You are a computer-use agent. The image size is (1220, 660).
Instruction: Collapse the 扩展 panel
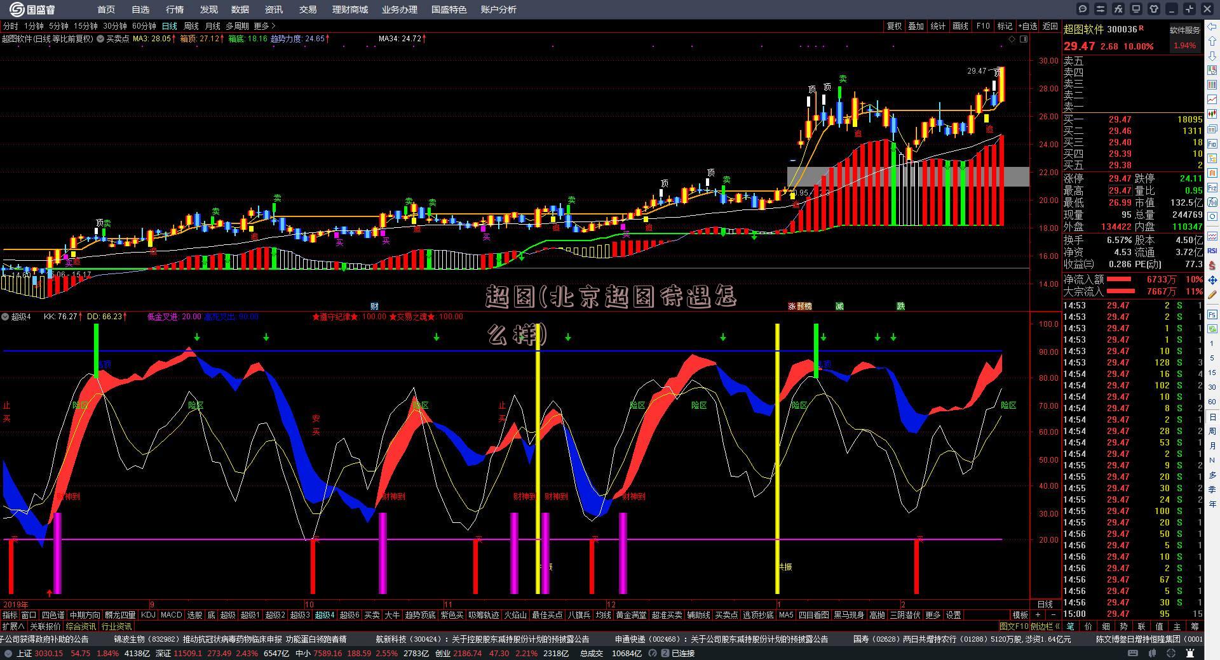[x=13, y=626]
